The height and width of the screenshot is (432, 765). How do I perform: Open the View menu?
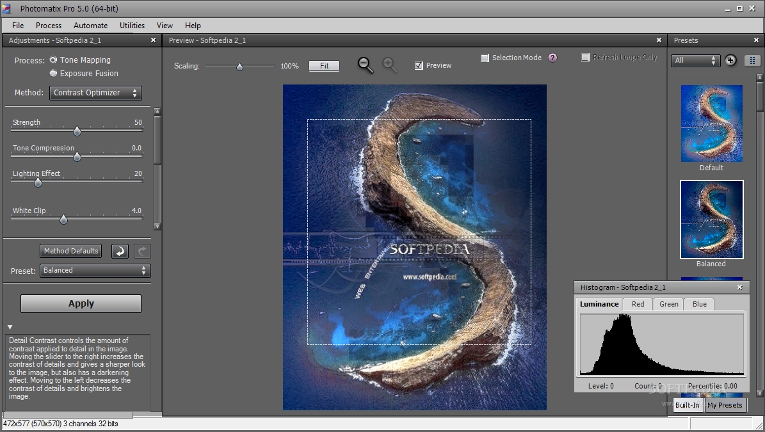[x=165, y=26]
